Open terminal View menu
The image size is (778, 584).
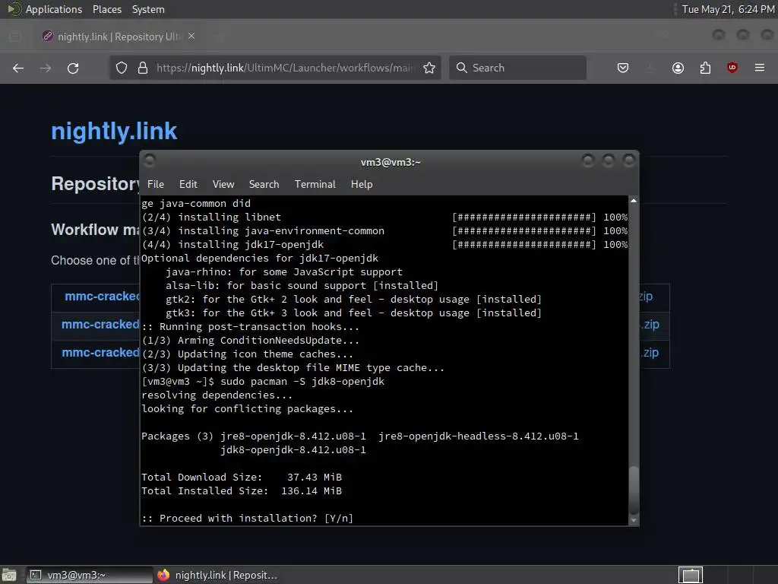click(223, 184)
